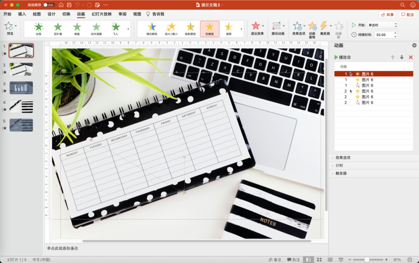Close the 动画 pane
Viewport: 419px width, 263px height.
point(414,45)
